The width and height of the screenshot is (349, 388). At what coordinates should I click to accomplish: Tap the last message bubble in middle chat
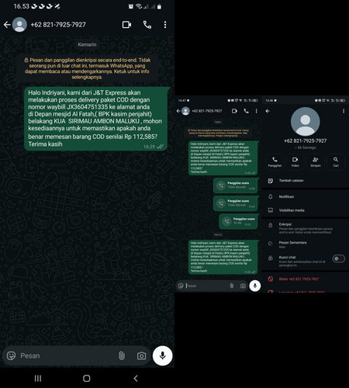223,257
